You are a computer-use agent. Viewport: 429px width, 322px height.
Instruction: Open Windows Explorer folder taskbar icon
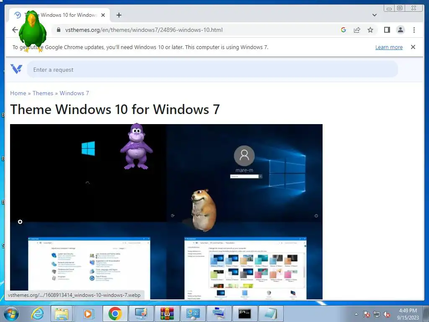coord(62,314)
